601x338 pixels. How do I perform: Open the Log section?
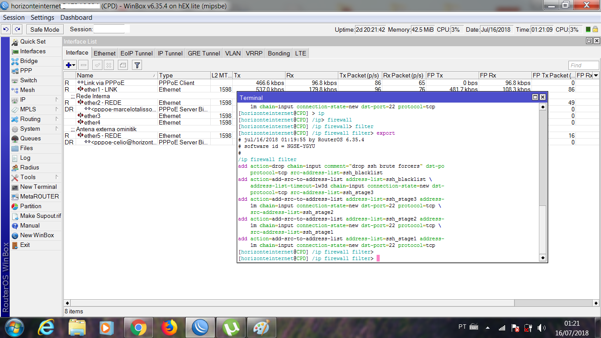(x=25, y=158)
